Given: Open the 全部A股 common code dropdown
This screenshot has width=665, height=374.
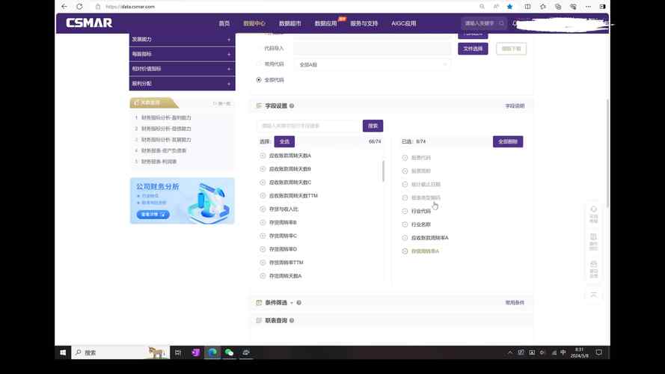Looking at the screenshot, I should point(373,64).
